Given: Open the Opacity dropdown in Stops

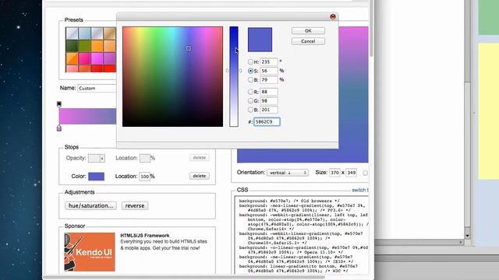Looking at the screenshot, I should click(97, 158).
